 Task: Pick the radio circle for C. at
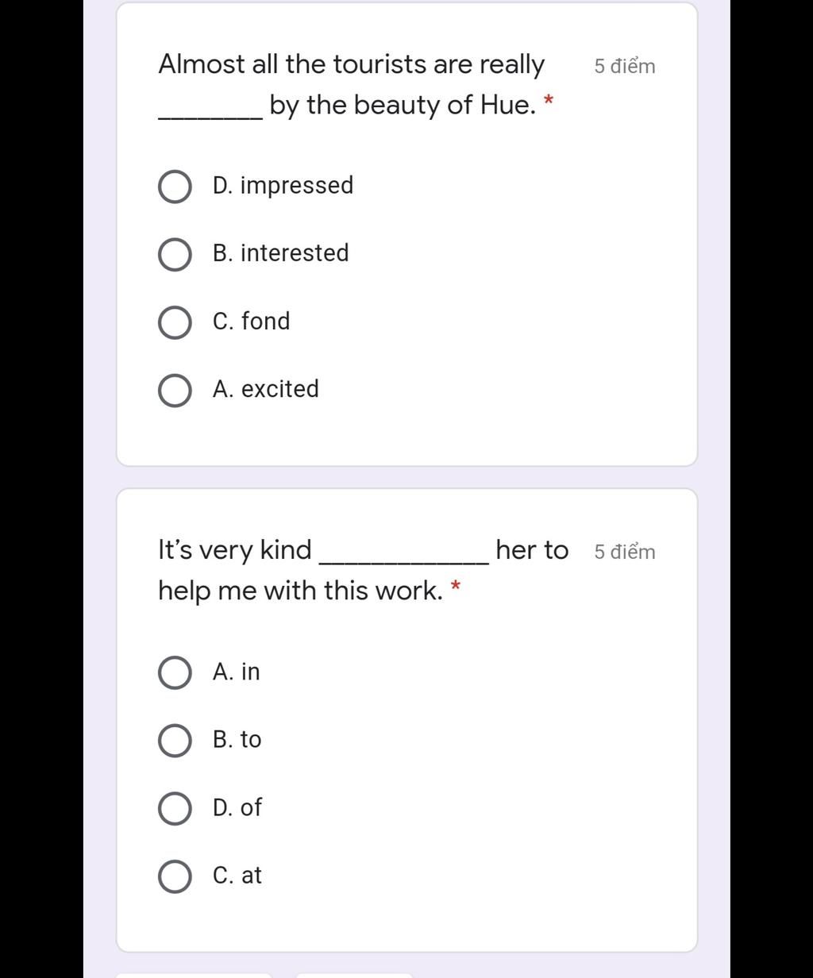coord(175,876)
